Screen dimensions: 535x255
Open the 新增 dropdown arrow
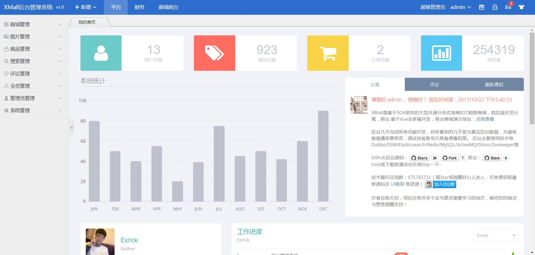coord(95,7)
